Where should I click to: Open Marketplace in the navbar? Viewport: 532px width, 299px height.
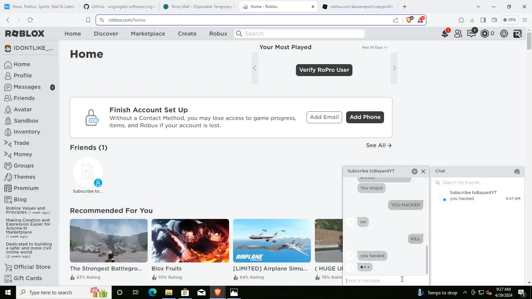point(148,34)
